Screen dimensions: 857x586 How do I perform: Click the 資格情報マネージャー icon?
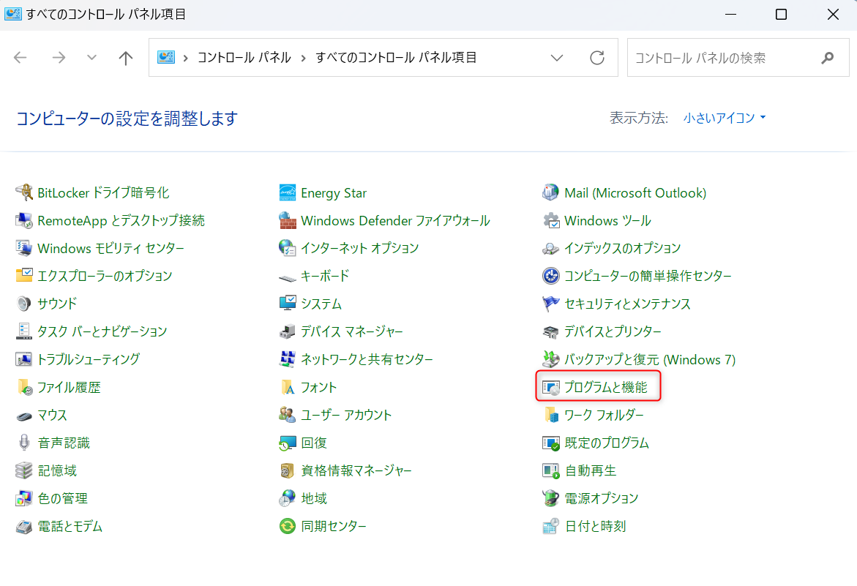pos(288,470)
